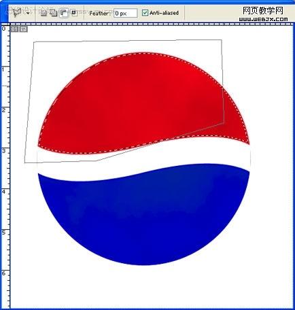Toggle the Anti-aliased checkbox

(145, 13)
